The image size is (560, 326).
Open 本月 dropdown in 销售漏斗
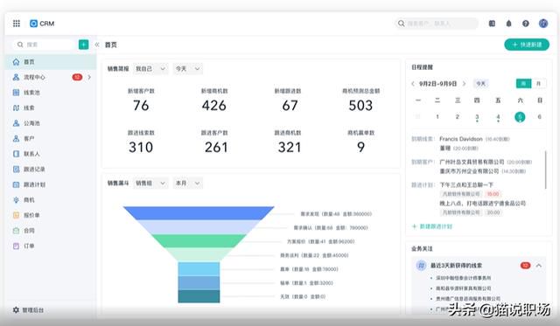(188, 183)
